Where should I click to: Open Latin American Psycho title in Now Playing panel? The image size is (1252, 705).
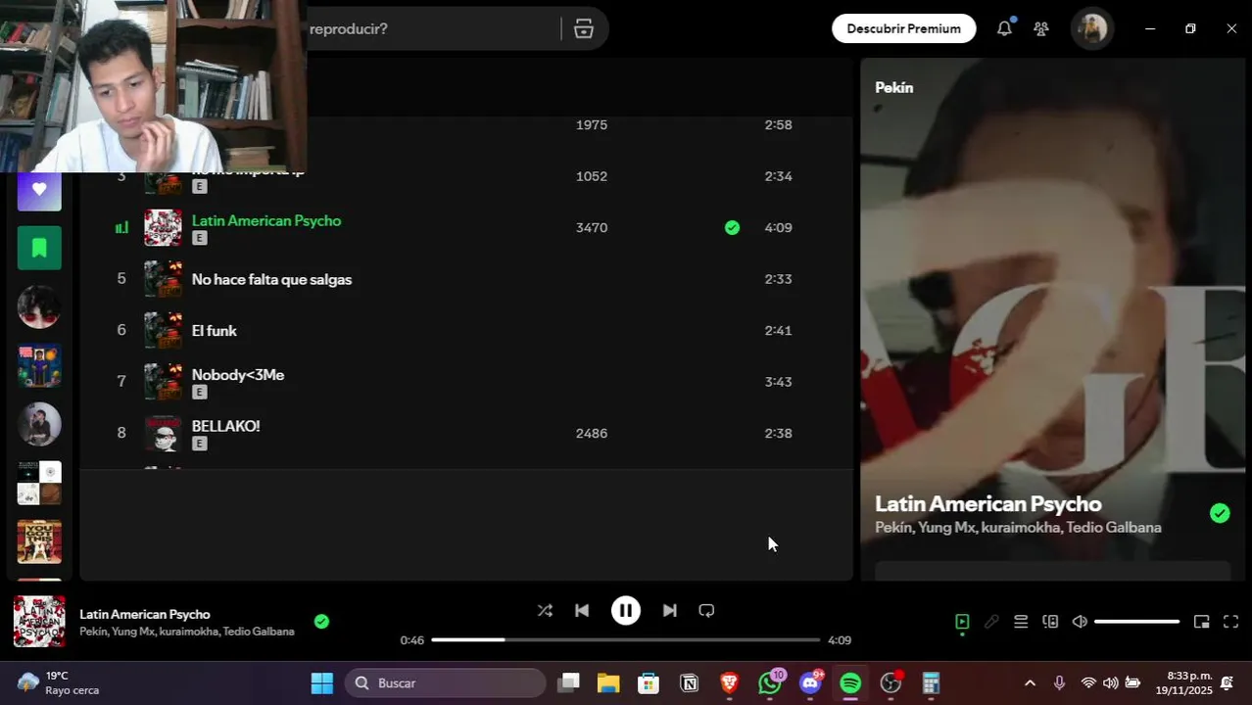[988, 503]
